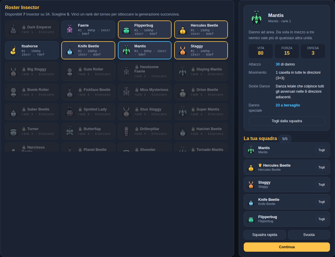The width and height of the screenshot is (335, 257).
Task: Select the Itsahorse roster card name
Action: point(30,46)
